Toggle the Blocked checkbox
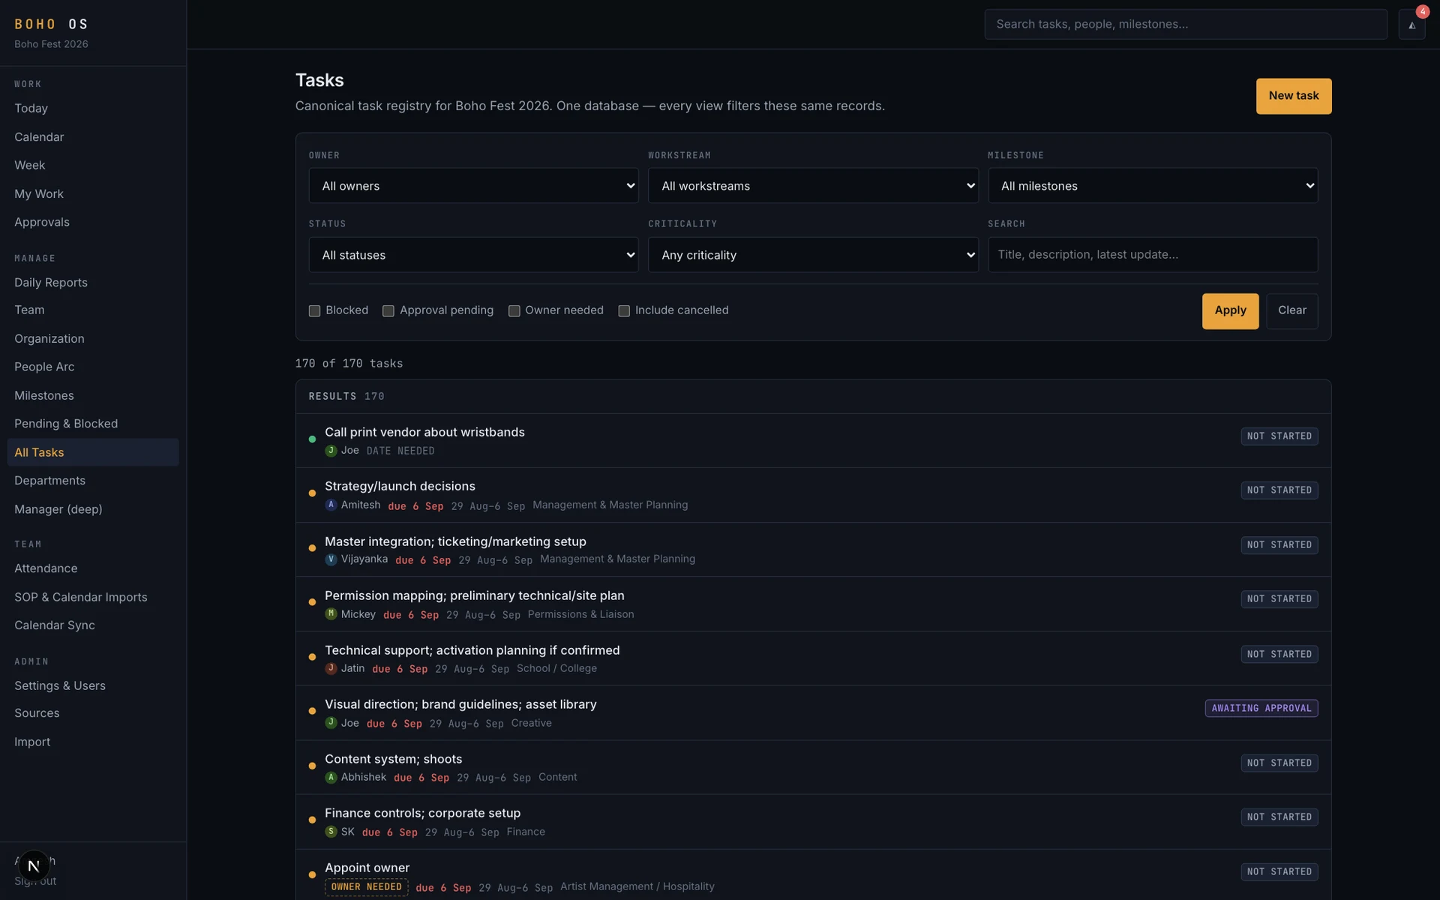This screenshot has width=1440, height=900. [x=314, y=311]
